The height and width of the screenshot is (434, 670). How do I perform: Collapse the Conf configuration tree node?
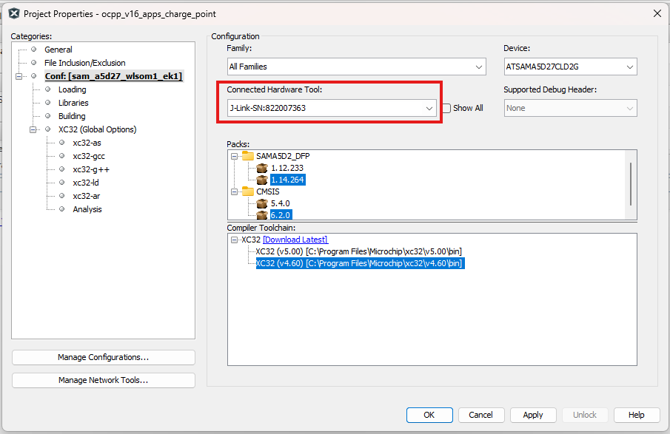(19, 76)
